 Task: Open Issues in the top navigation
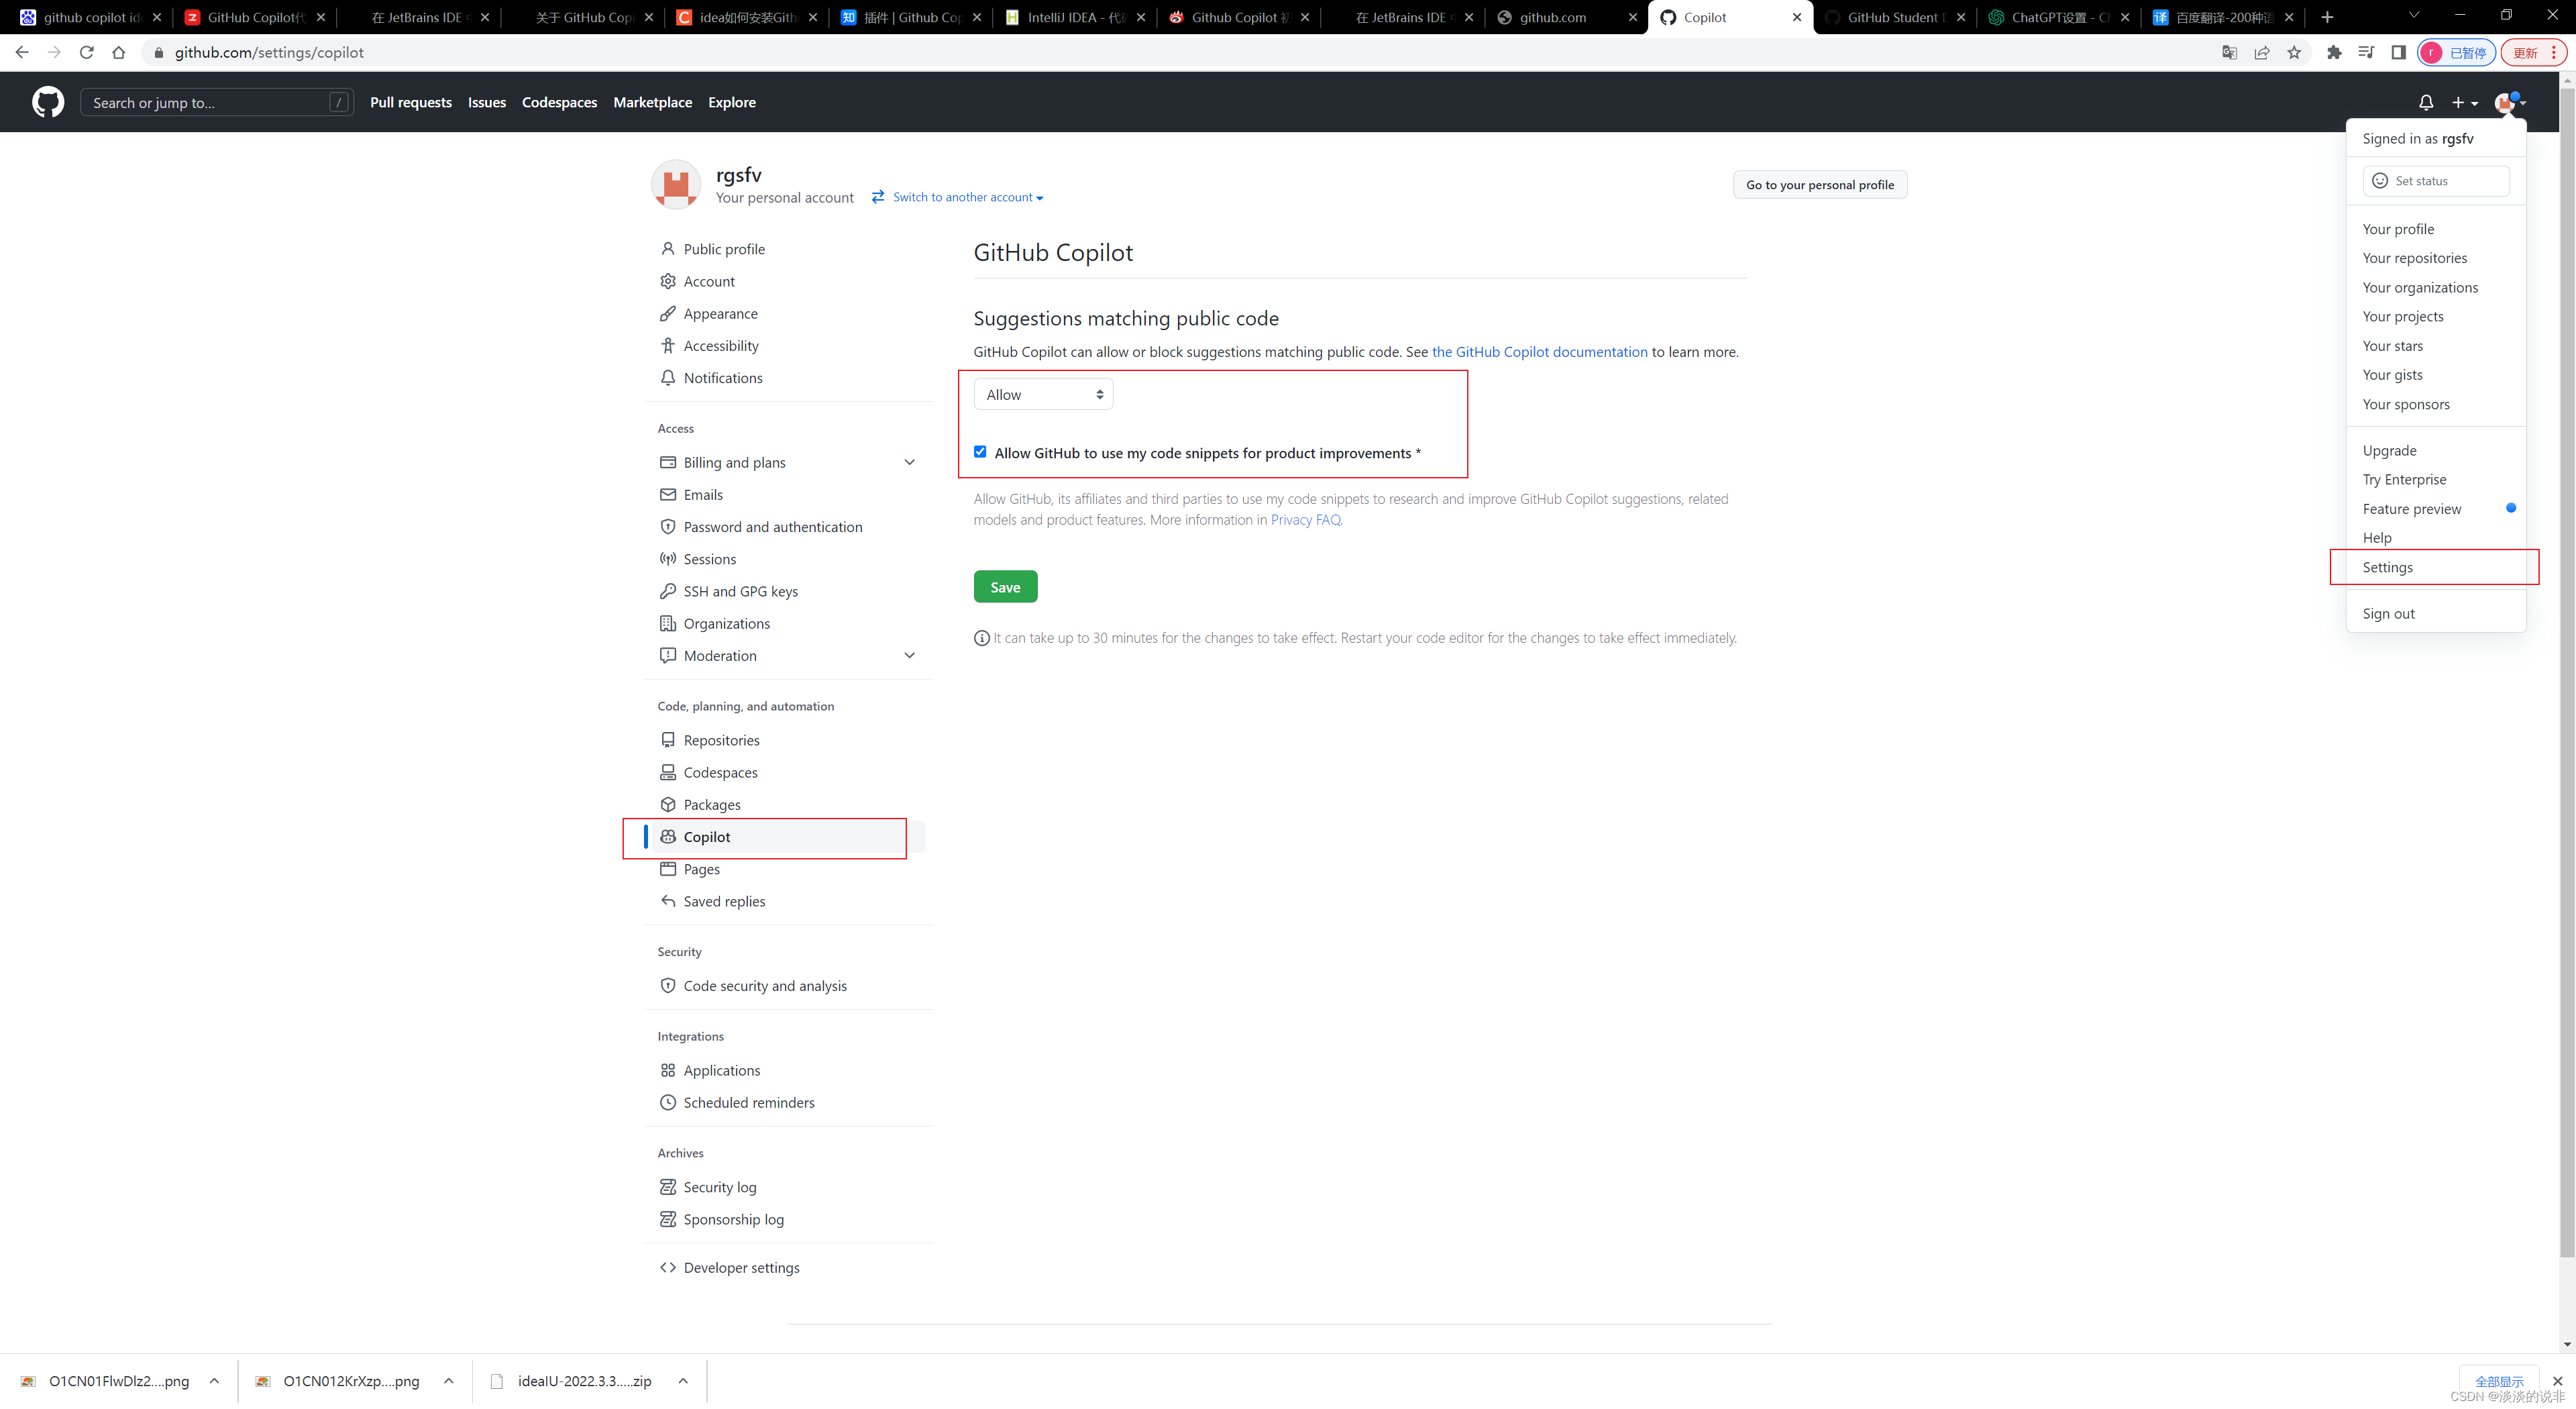point(486,102)
